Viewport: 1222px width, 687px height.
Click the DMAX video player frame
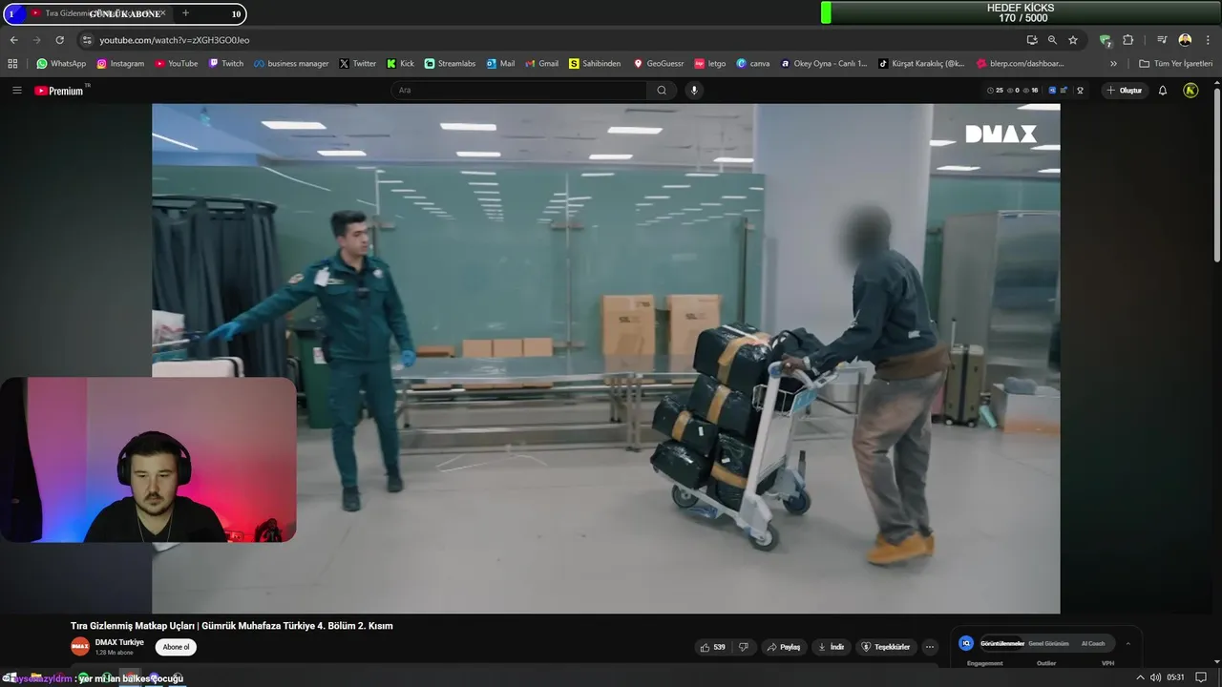pos(606,358)
